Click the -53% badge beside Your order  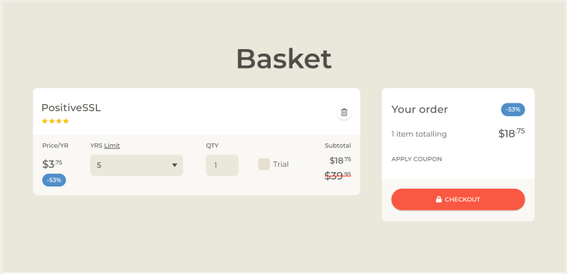tap(513, 109)
